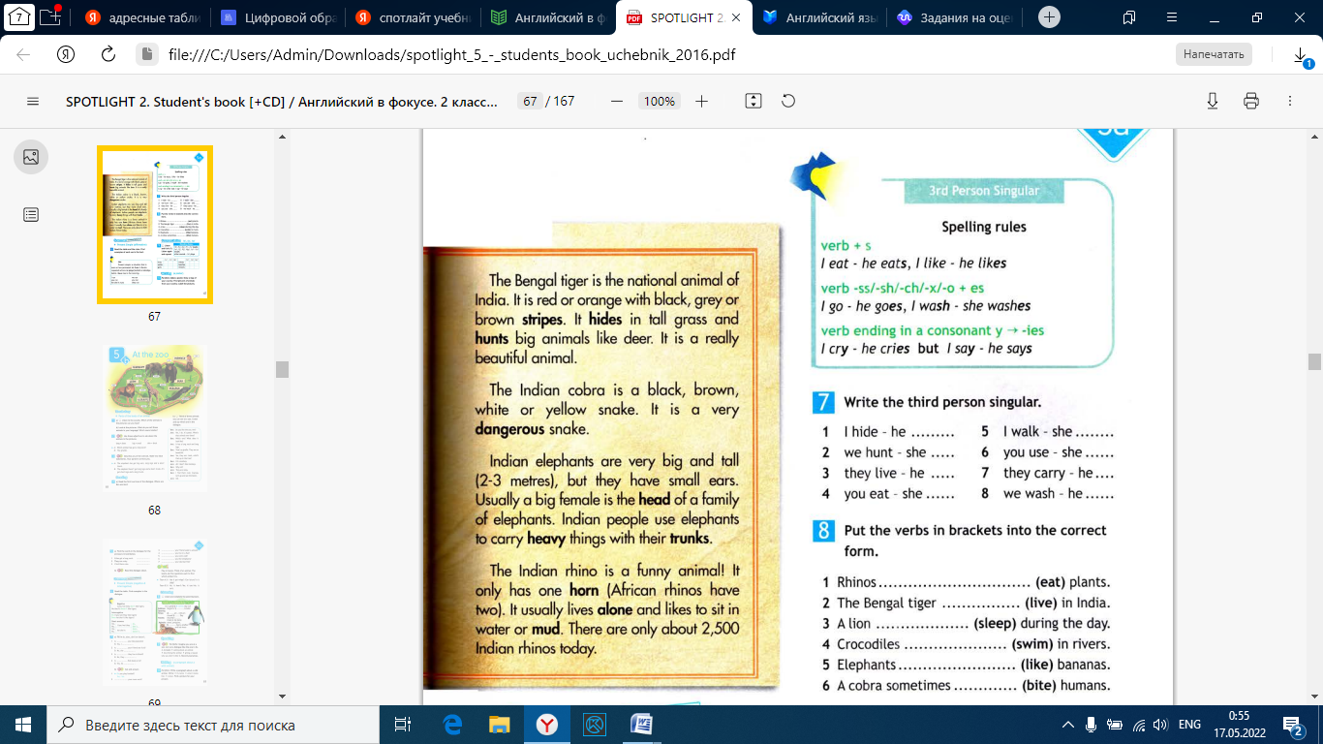Download the PDF file

tap(1212, 101)
